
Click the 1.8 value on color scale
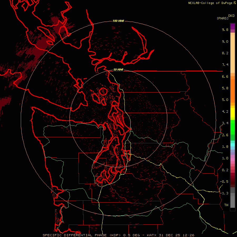pos(225,147)
